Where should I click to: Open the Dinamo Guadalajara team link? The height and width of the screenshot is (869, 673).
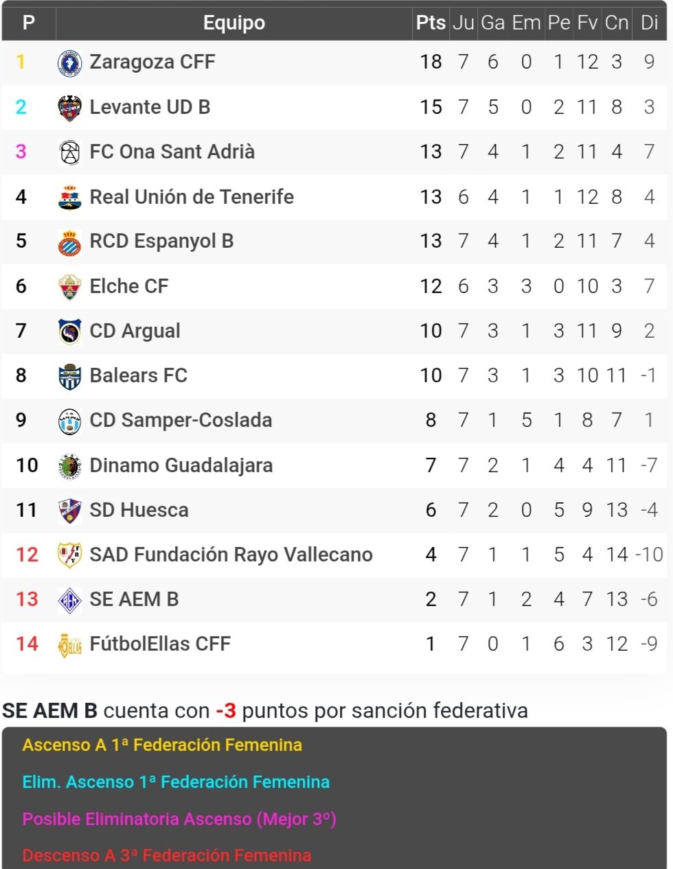tap(181, 465)
